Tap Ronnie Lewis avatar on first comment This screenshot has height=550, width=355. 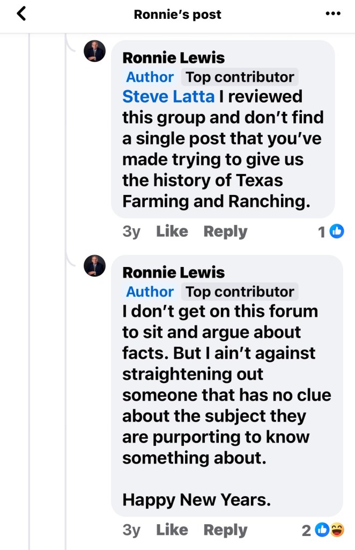tap(95, 52)
